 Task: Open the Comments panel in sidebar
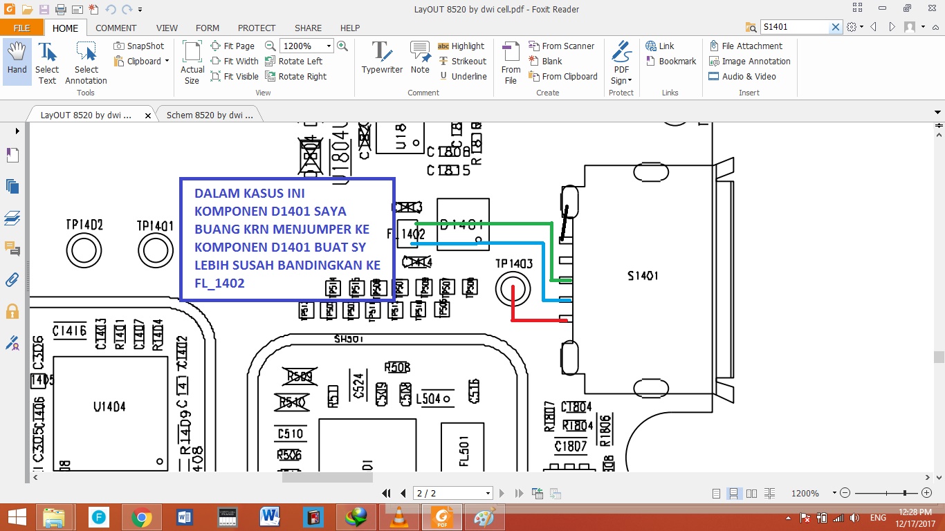12,247
